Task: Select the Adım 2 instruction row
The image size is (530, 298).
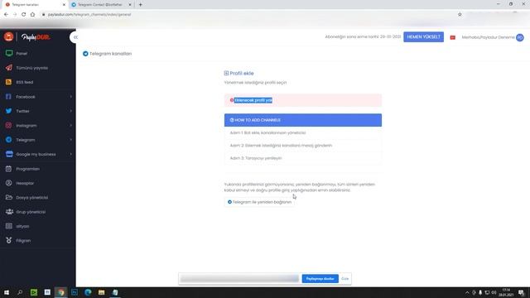Action: 303,146
